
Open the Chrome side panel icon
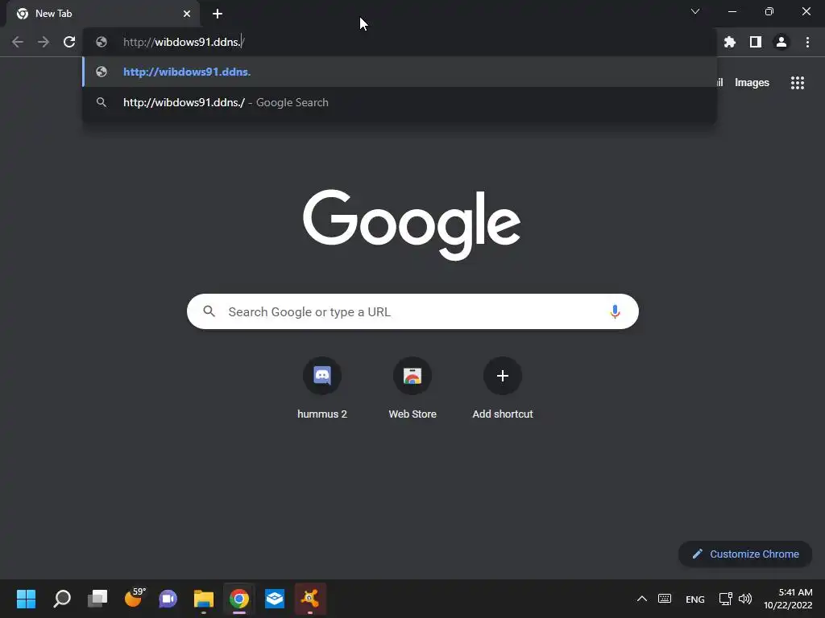click(x=755, y=42)
